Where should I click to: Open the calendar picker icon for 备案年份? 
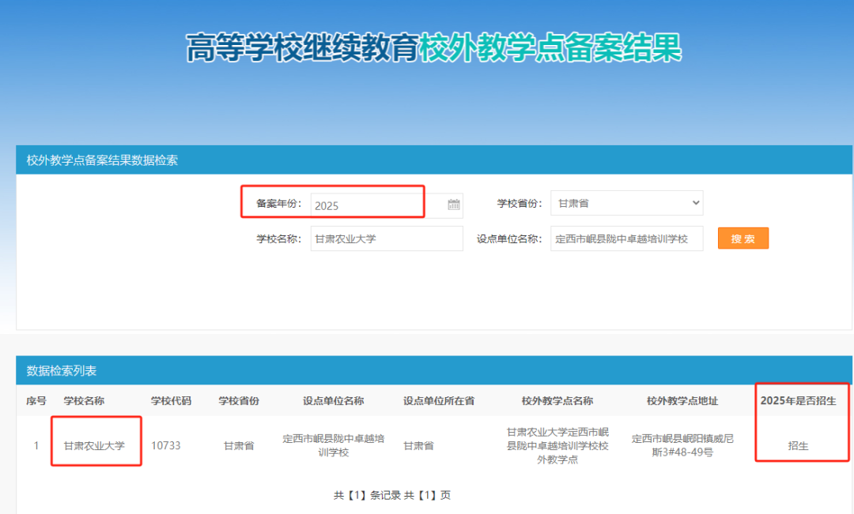pyautogui.click(x=454, y=204)
